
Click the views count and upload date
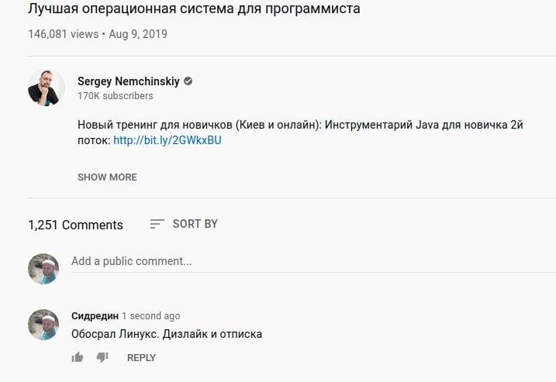coord(97,34)
